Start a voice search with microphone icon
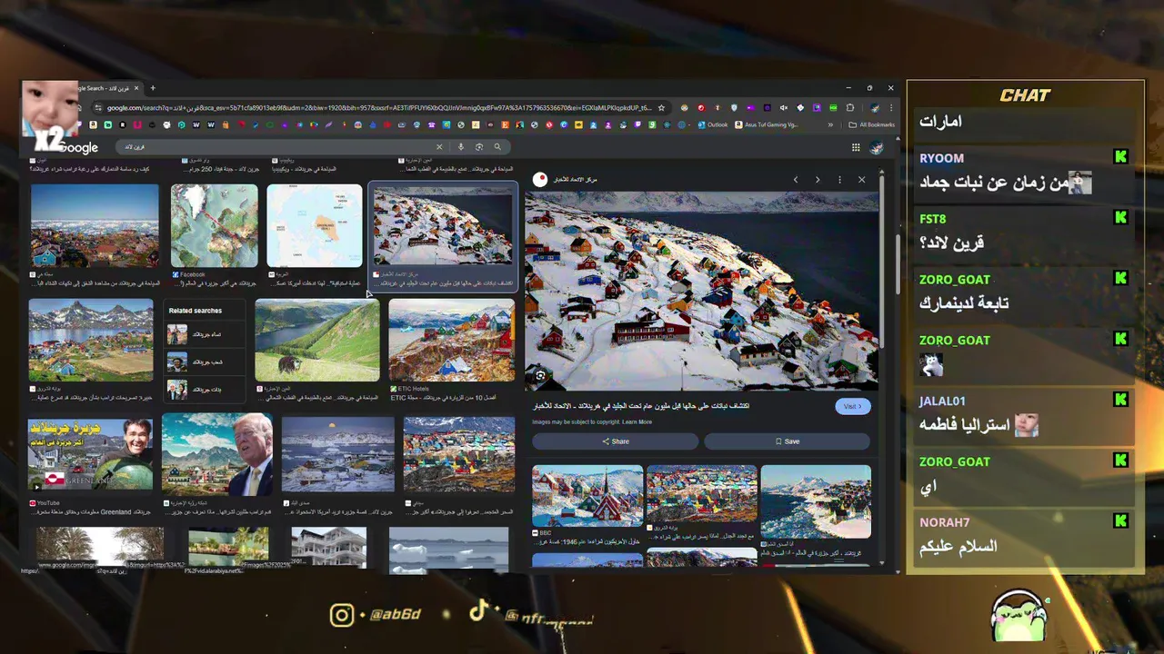The height and width of the screenshot is (654, 1164). coord(461,147)
